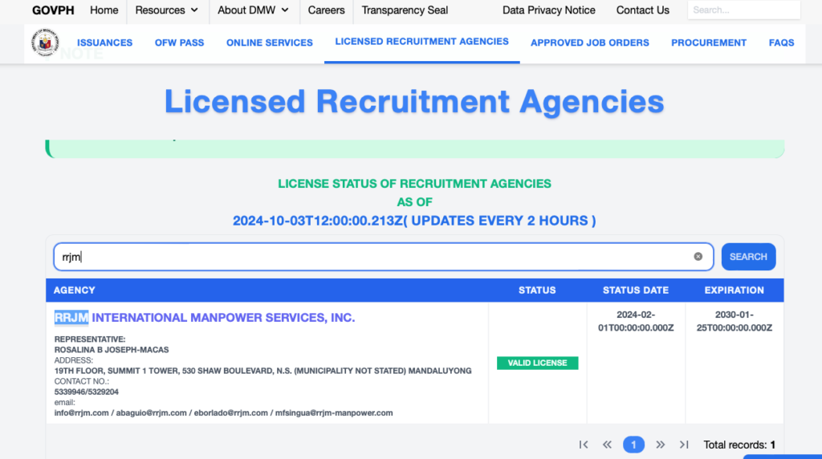822x459 pixels.
Task: Open the Procurement tab
Action: tap(709, 43)
